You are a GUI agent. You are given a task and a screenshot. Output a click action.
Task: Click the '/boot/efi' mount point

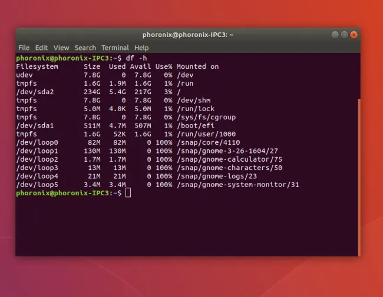coord(196,126)
